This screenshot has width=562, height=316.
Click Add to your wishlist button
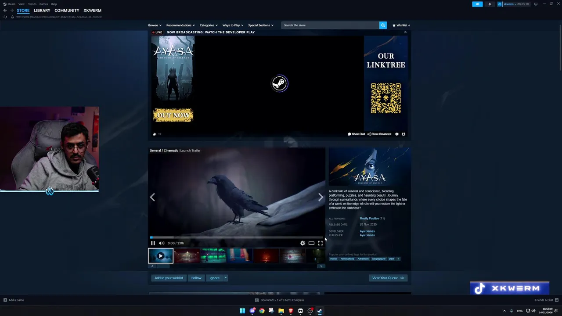pos(169,278)
